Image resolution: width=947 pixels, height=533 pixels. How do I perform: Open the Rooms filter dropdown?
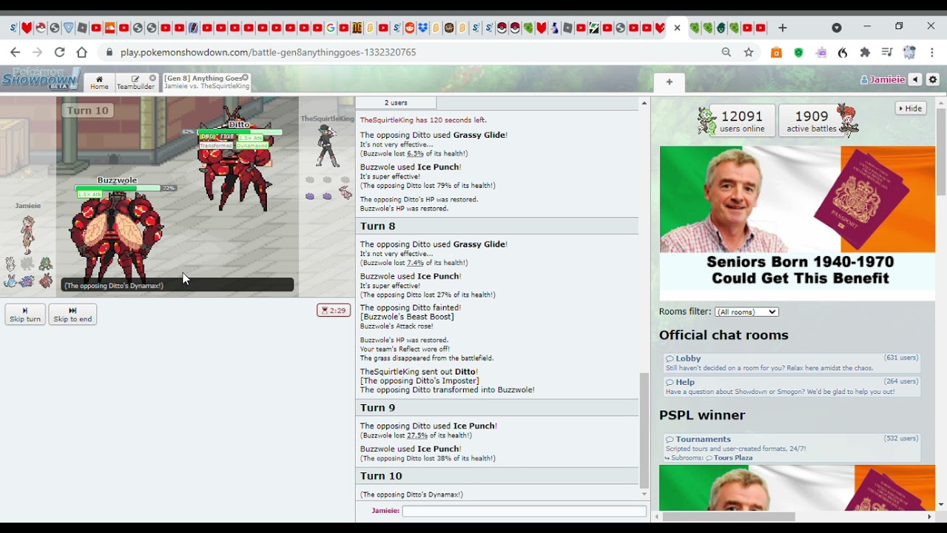pos(747,312)
